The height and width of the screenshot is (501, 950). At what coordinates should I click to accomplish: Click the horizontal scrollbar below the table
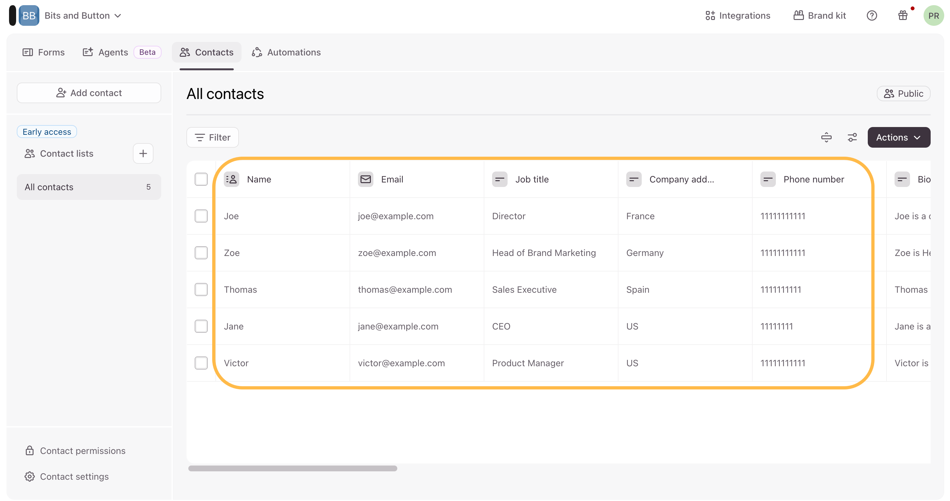pyautogui.click(x=292, y=468)
